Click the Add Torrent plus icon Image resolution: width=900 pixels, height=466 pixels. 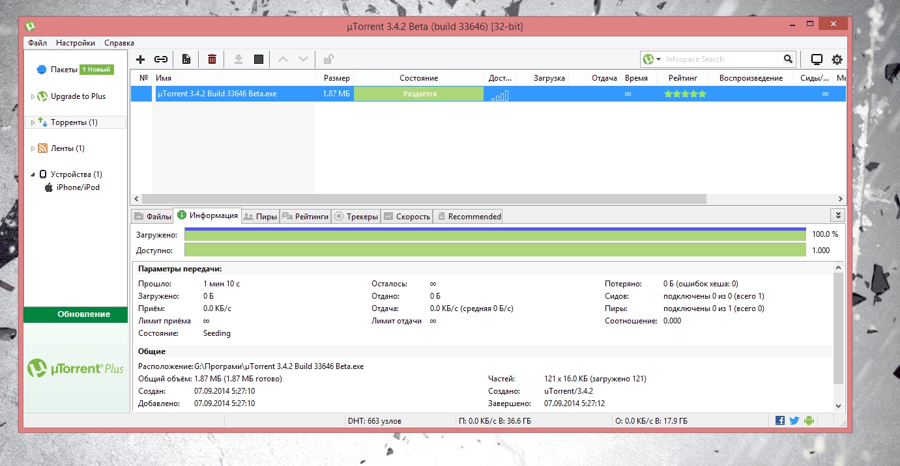tap(140, 59)
